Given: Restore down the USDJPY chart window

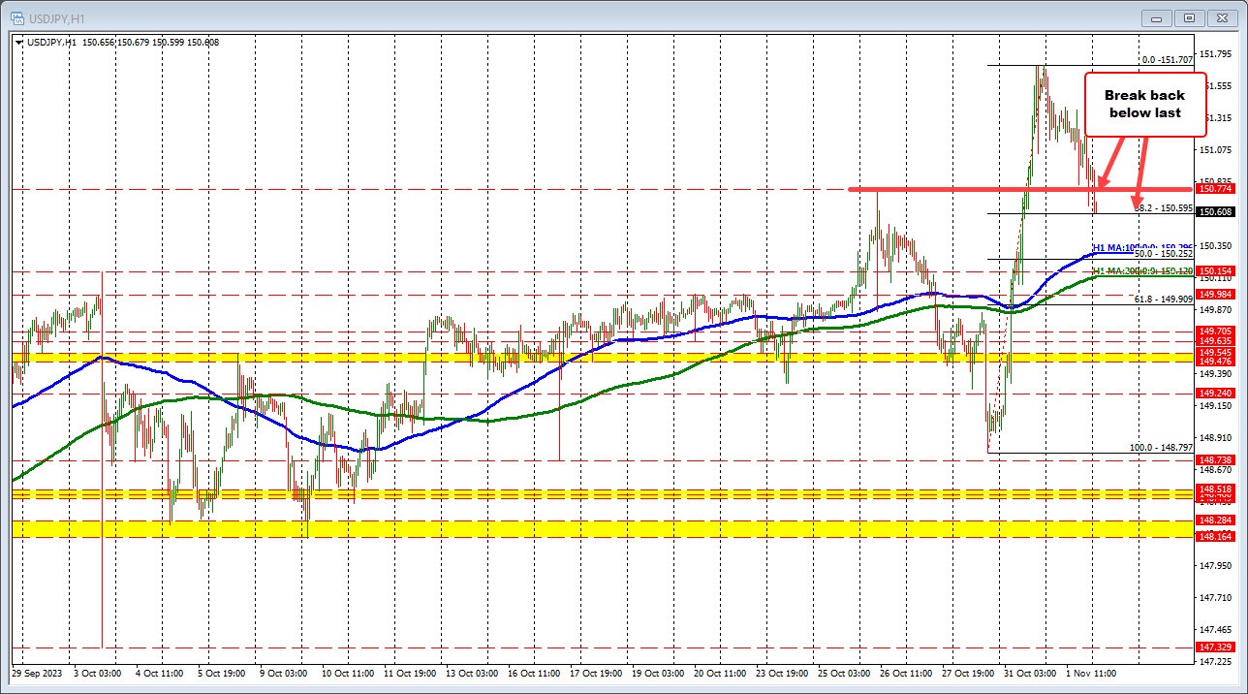Looking at the screenshot, I should (1188, 17).
